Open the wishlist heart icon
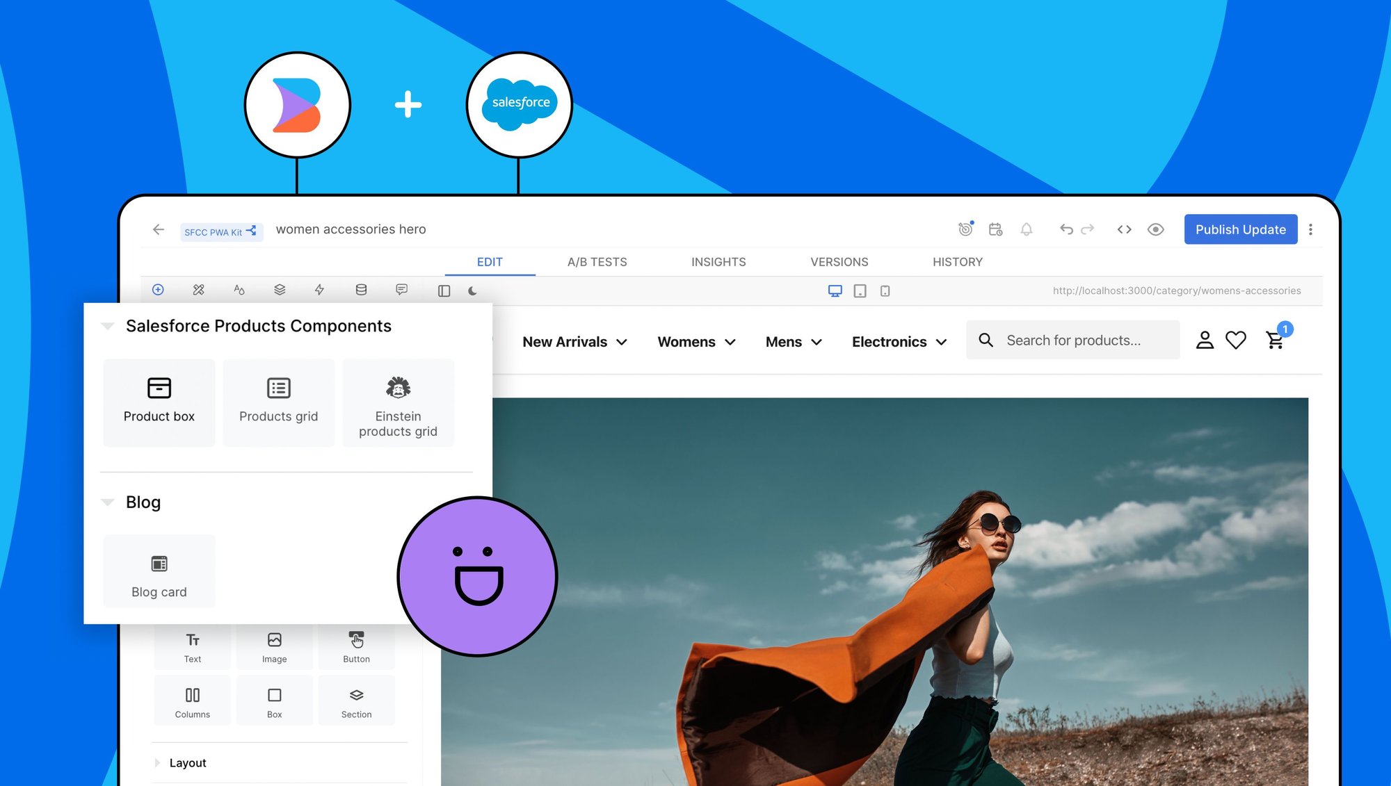The width and height of the screenshot is (1391, 786). pyautogui.click(x=1236, y=340)
